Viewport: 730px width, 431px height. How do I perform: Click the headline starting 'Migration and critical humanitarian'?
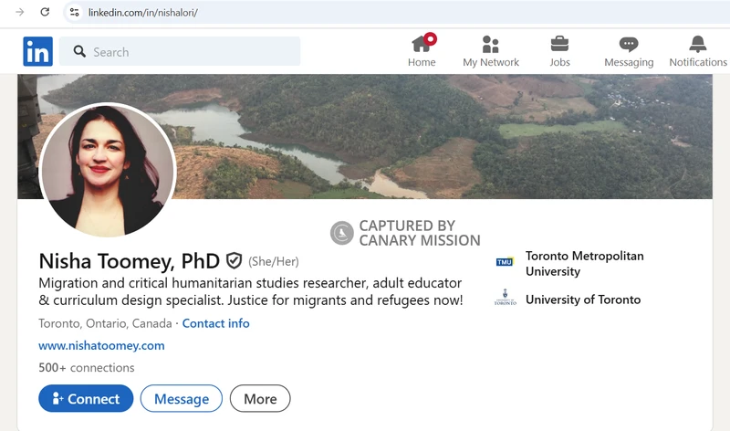pos(250,291)
